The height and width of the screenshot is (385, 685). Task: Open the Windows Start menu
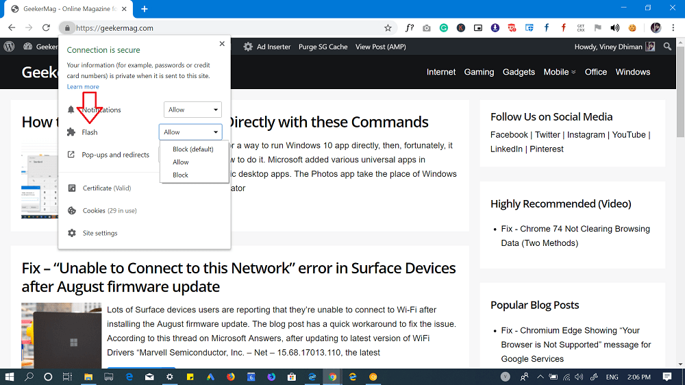pyautogui.click(x=9, y=377)
